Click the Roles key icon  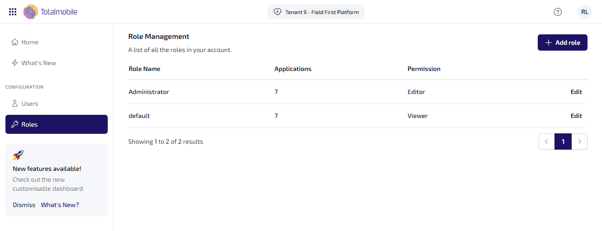(14, 124)
